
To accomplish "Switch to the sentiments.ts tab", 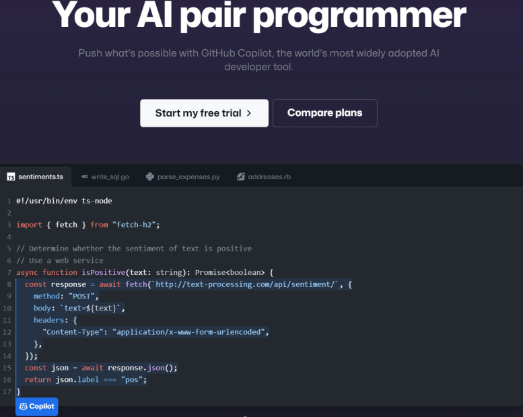I will (36, 177).
